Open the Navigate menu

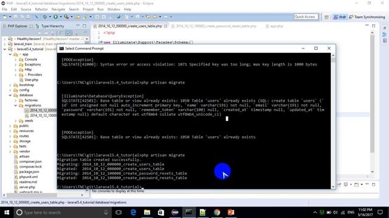click(58, 10)
